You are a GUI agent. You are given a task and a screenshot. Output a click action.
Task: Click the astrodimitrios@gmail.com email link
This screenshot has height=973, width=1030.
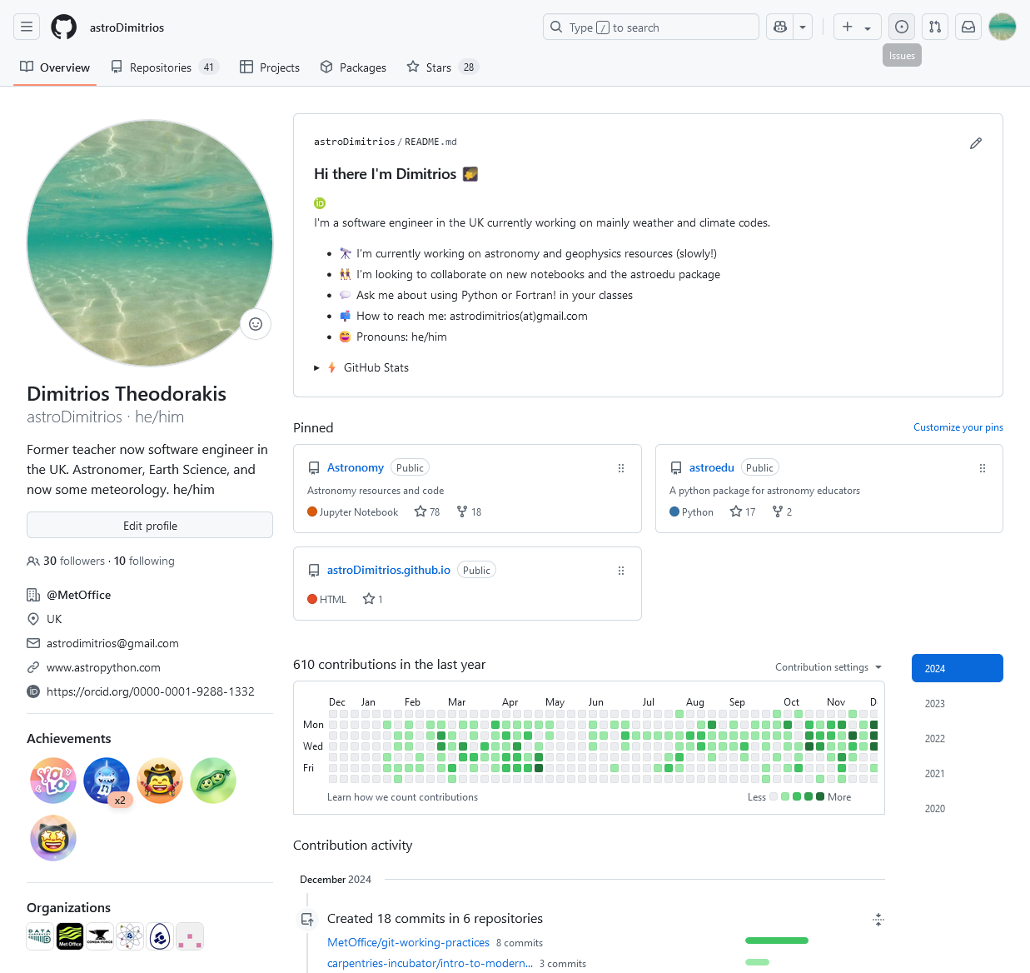click(x=112, y=643)
